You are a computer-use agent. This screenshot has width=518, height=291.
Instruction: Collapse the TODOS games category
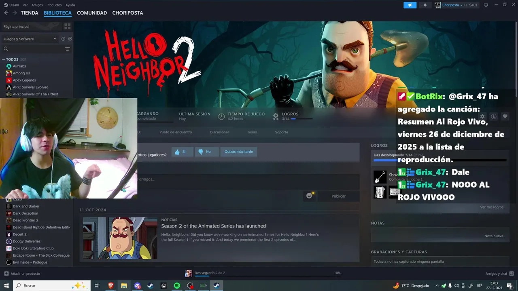click(4, 59)
